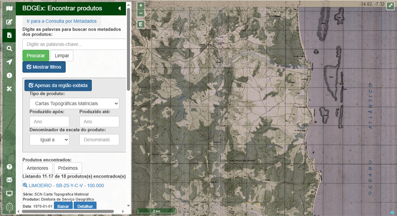
Task: Click the keyword search input field
Action: tap(74, 44)
